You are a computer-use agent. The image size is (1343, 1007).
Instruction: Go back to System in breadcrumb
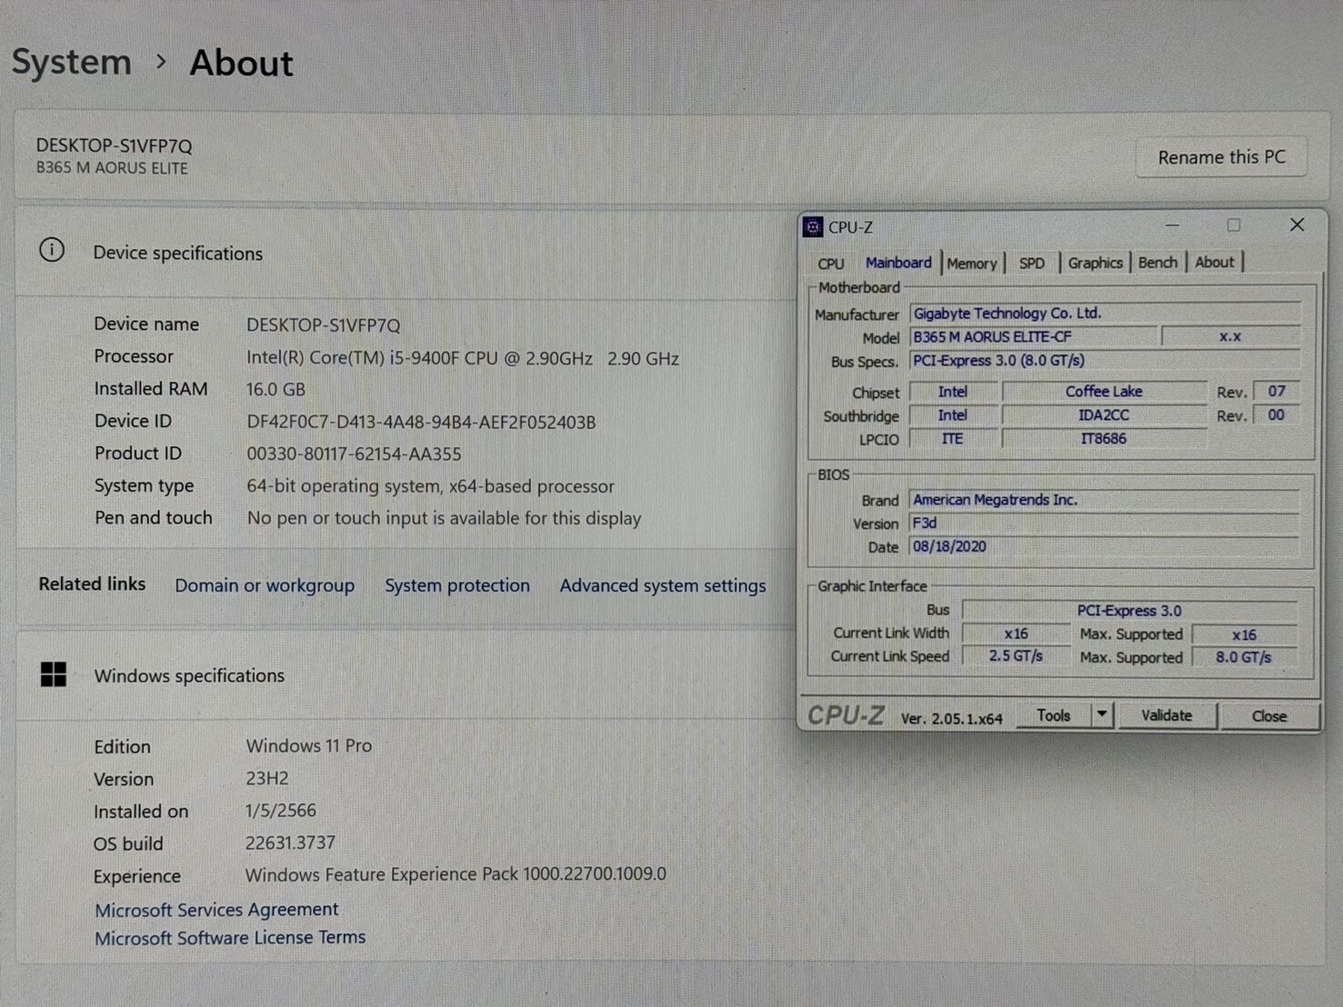(72, 62)
